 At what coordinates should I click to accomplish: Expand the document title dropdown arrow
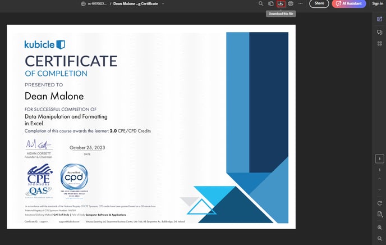click(163, 4)
